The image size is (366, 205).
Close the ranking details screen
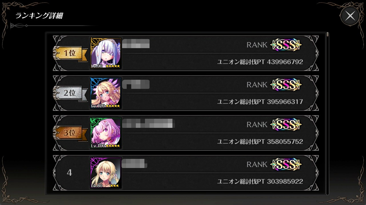[x=350, y=16]
